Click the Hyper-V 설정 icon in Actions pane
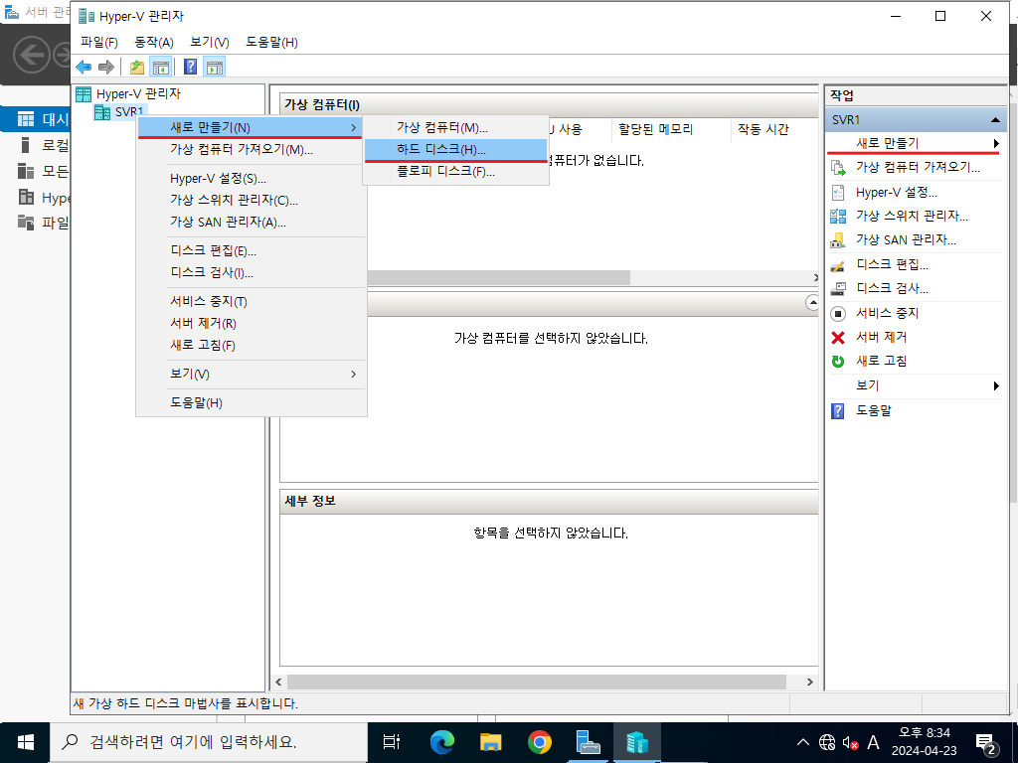 [838, 192]
